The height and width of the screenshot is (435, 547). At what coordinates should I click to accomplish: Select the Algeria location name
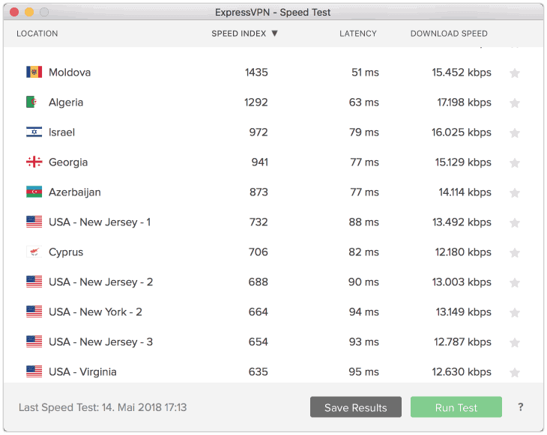(66, 103)
